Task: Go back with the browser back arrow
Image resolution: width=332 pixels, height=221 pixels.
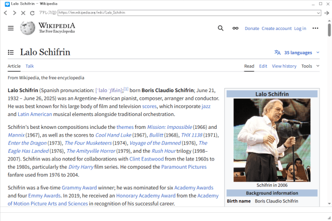Action: tap(6, 13)
